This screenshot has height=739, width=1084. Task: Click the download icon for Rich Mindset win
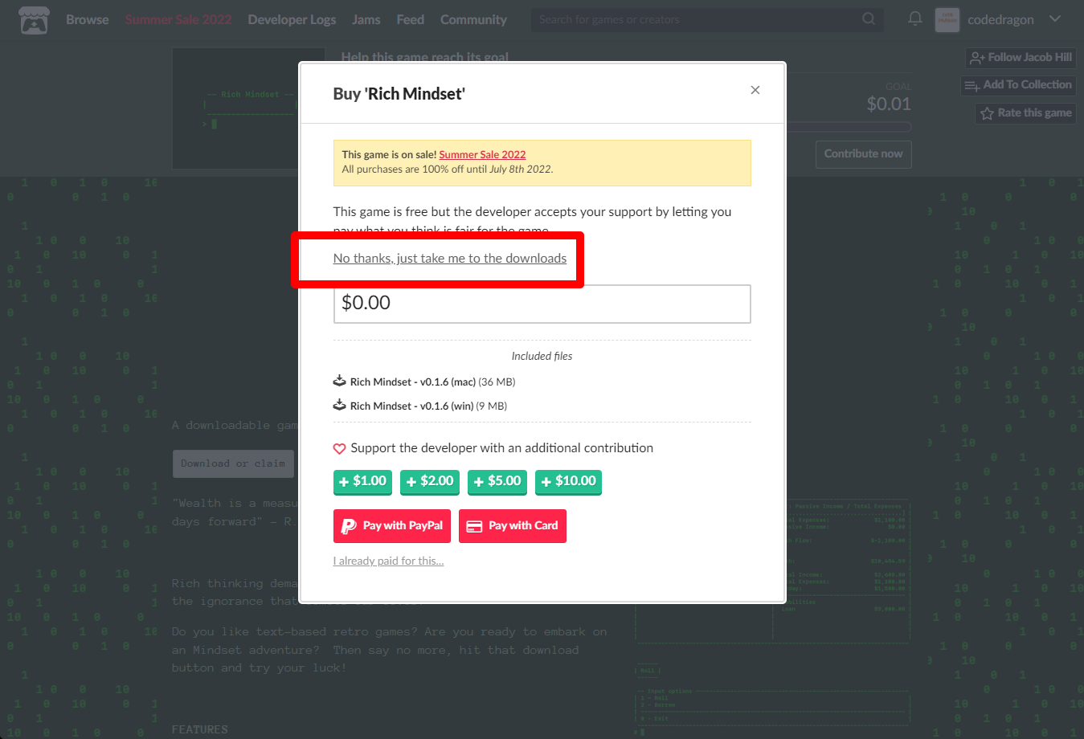340,405
